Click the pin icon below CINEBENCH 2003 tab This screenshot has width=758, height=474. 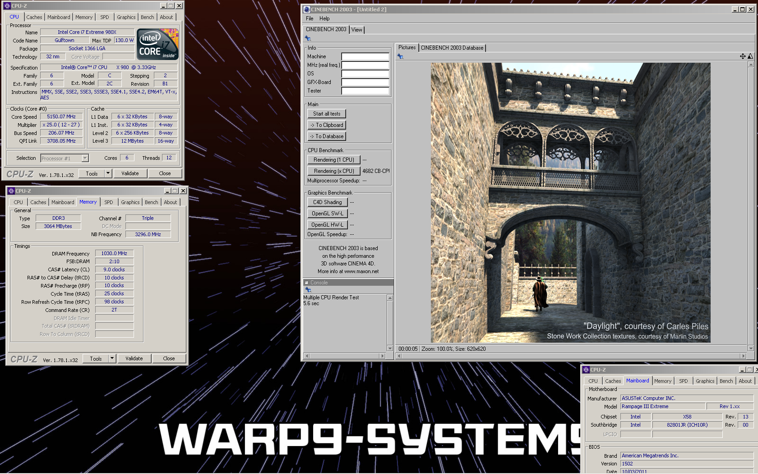point(308,38)
